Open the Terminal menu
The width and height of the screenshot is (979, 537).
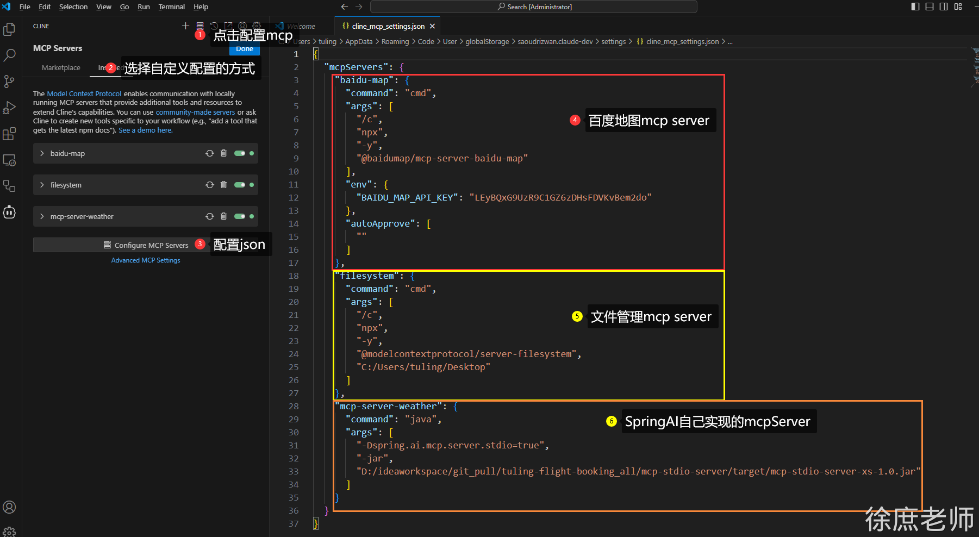tap(171, 7)
